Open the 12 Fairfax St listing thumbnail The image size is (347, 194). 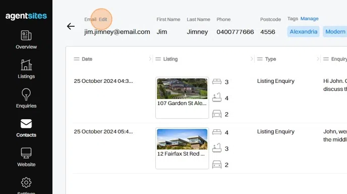(182, 139)
